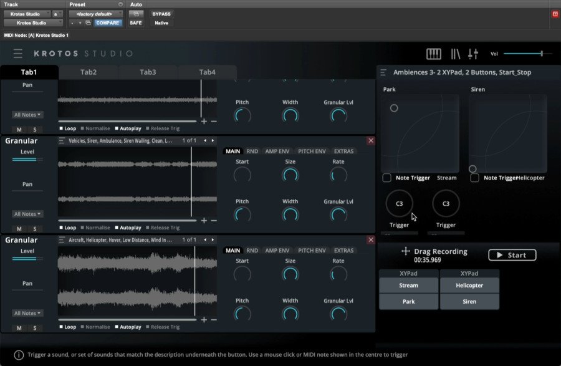Select previous preset with minus button
Viewport: 561px width, 366px height.
coord(72,23)
